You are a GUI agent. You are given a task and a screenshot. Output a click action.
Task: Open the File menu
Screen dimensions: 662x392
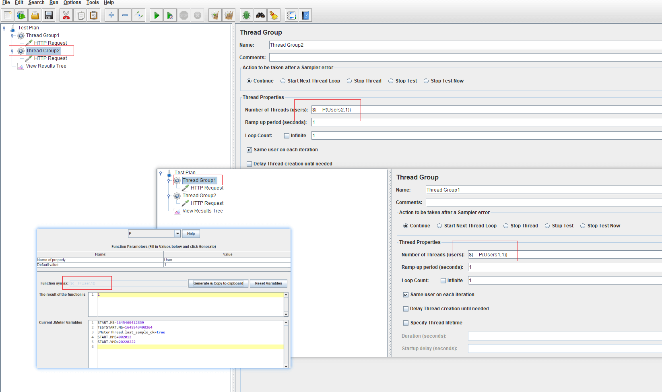[x=6, y=2]
